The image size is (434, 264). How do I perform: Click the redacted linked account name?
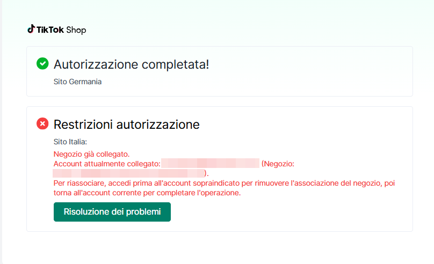click(210, 164)
